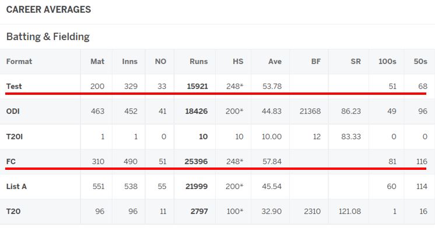Select ODI strike rate 86.23
The height and width of the screenshot is (228, 435).
(x=351, y=111)
